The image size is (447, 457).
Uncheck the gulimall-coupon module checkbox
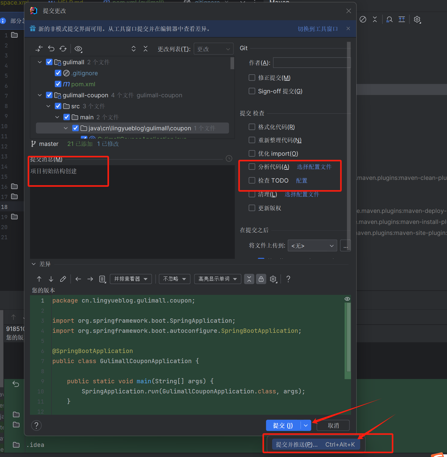[x=49, y=95]
